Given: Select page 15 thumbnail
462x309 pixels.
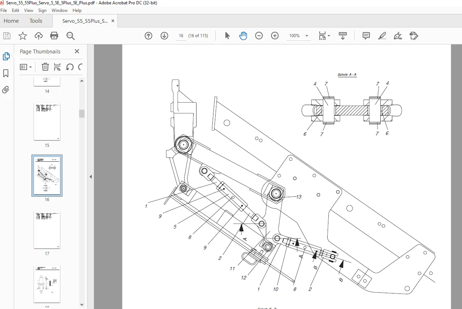Looking at the screenshot, I should (x=47, y=122).
